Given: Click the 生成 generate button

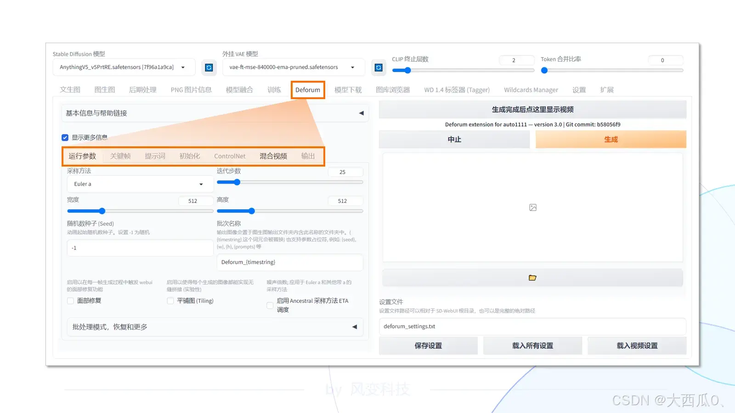Looking at the screenshot, I should 611,140.
